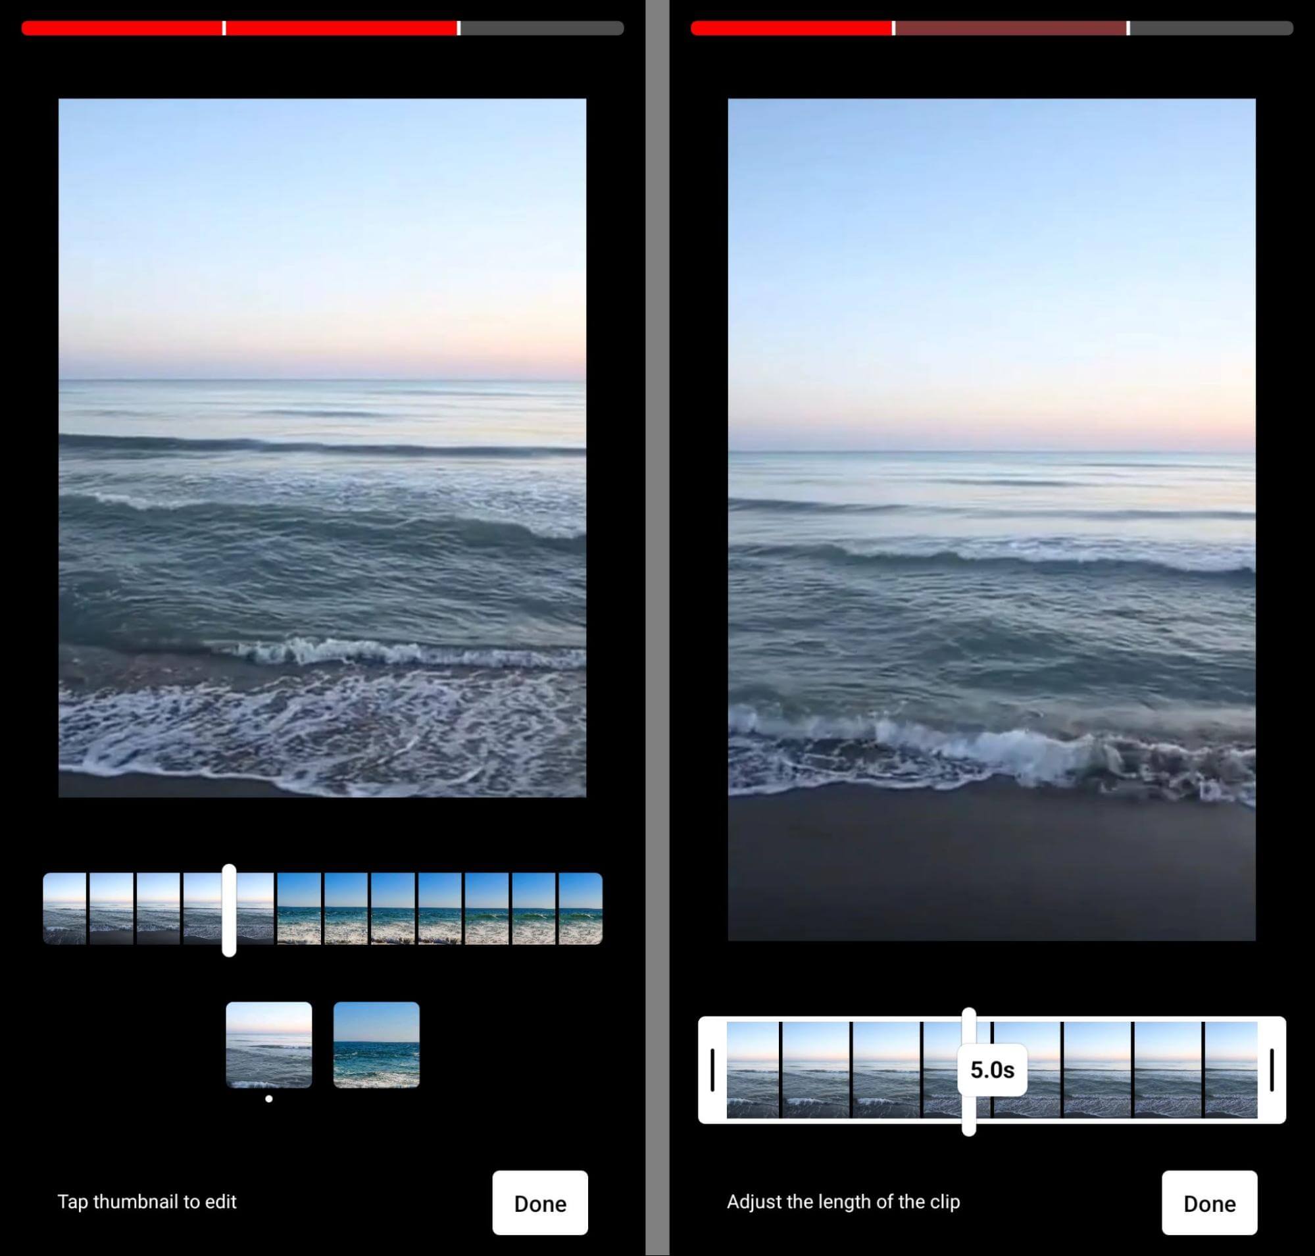Click the first red segment in left progress bar
This screenshot has height=1256, width=1315.
tap(122, 28)
